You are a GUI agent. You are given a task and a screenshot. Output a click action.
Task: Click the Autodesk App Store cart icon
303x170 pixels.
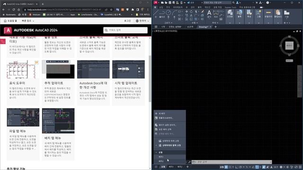pyautogui.click(x=257, y=2)
